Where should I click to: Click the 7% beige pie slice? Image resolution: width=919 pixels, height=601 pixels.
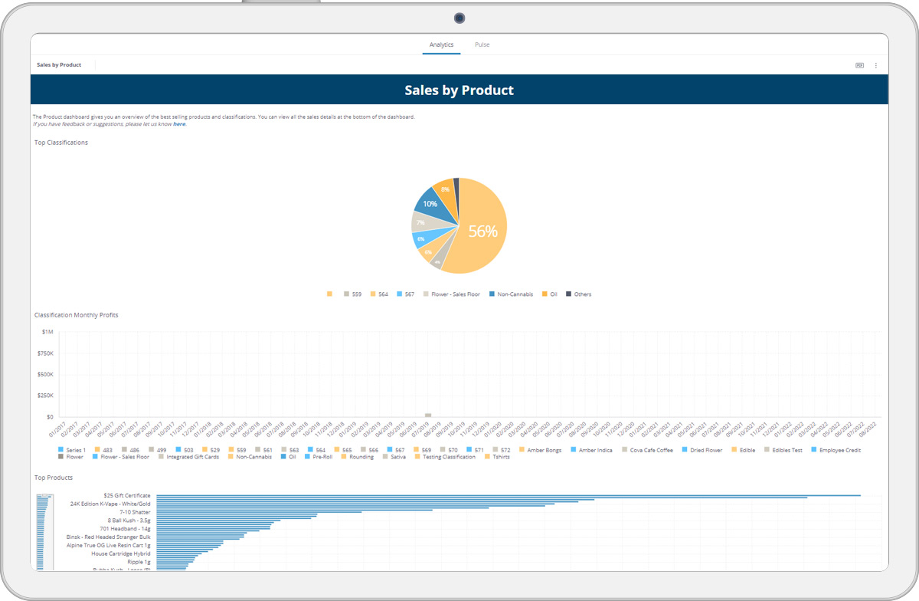click(x=421, y=222)
